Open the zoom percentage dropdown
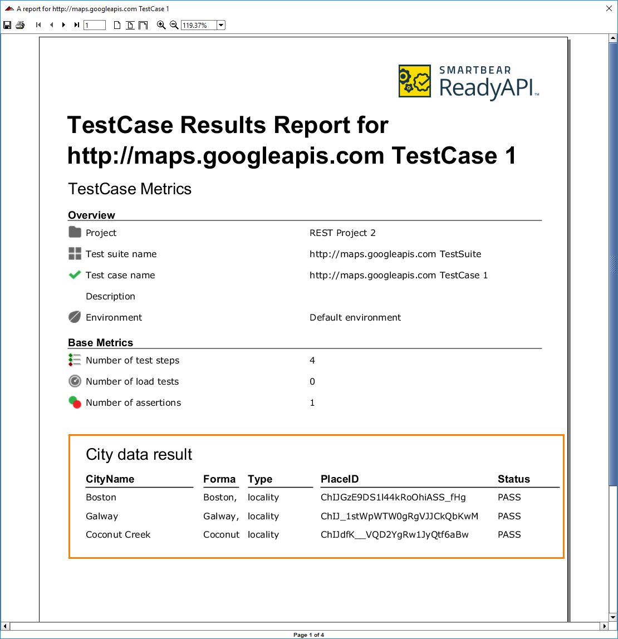The height and width of the screenshot is (639, 618). (221, 24)
